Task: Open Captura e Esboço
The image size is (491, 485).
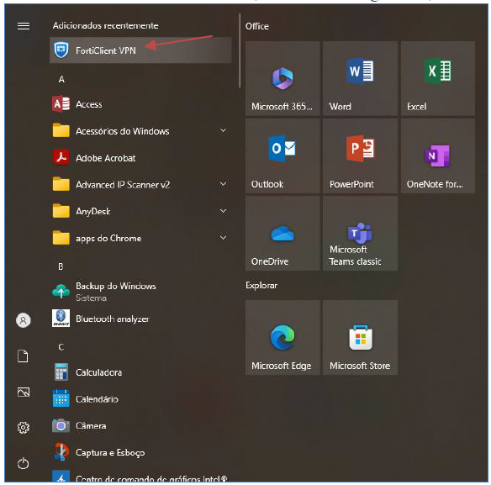Action: coord(140,453)
